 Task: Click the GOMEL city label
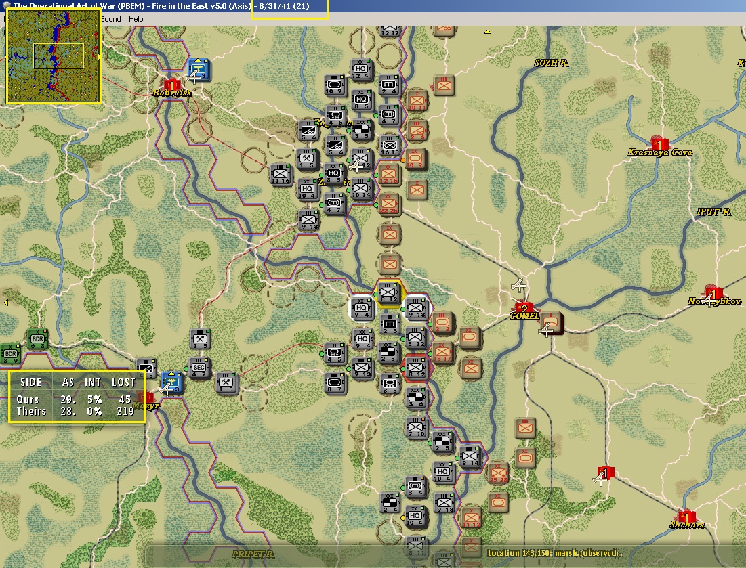point(524,316)
